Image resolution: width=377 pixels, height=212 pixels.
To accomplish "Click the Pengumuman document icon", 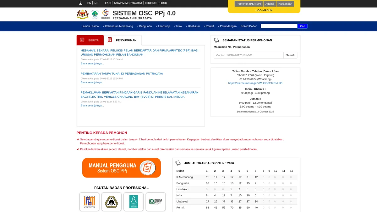I will [110, 40].
